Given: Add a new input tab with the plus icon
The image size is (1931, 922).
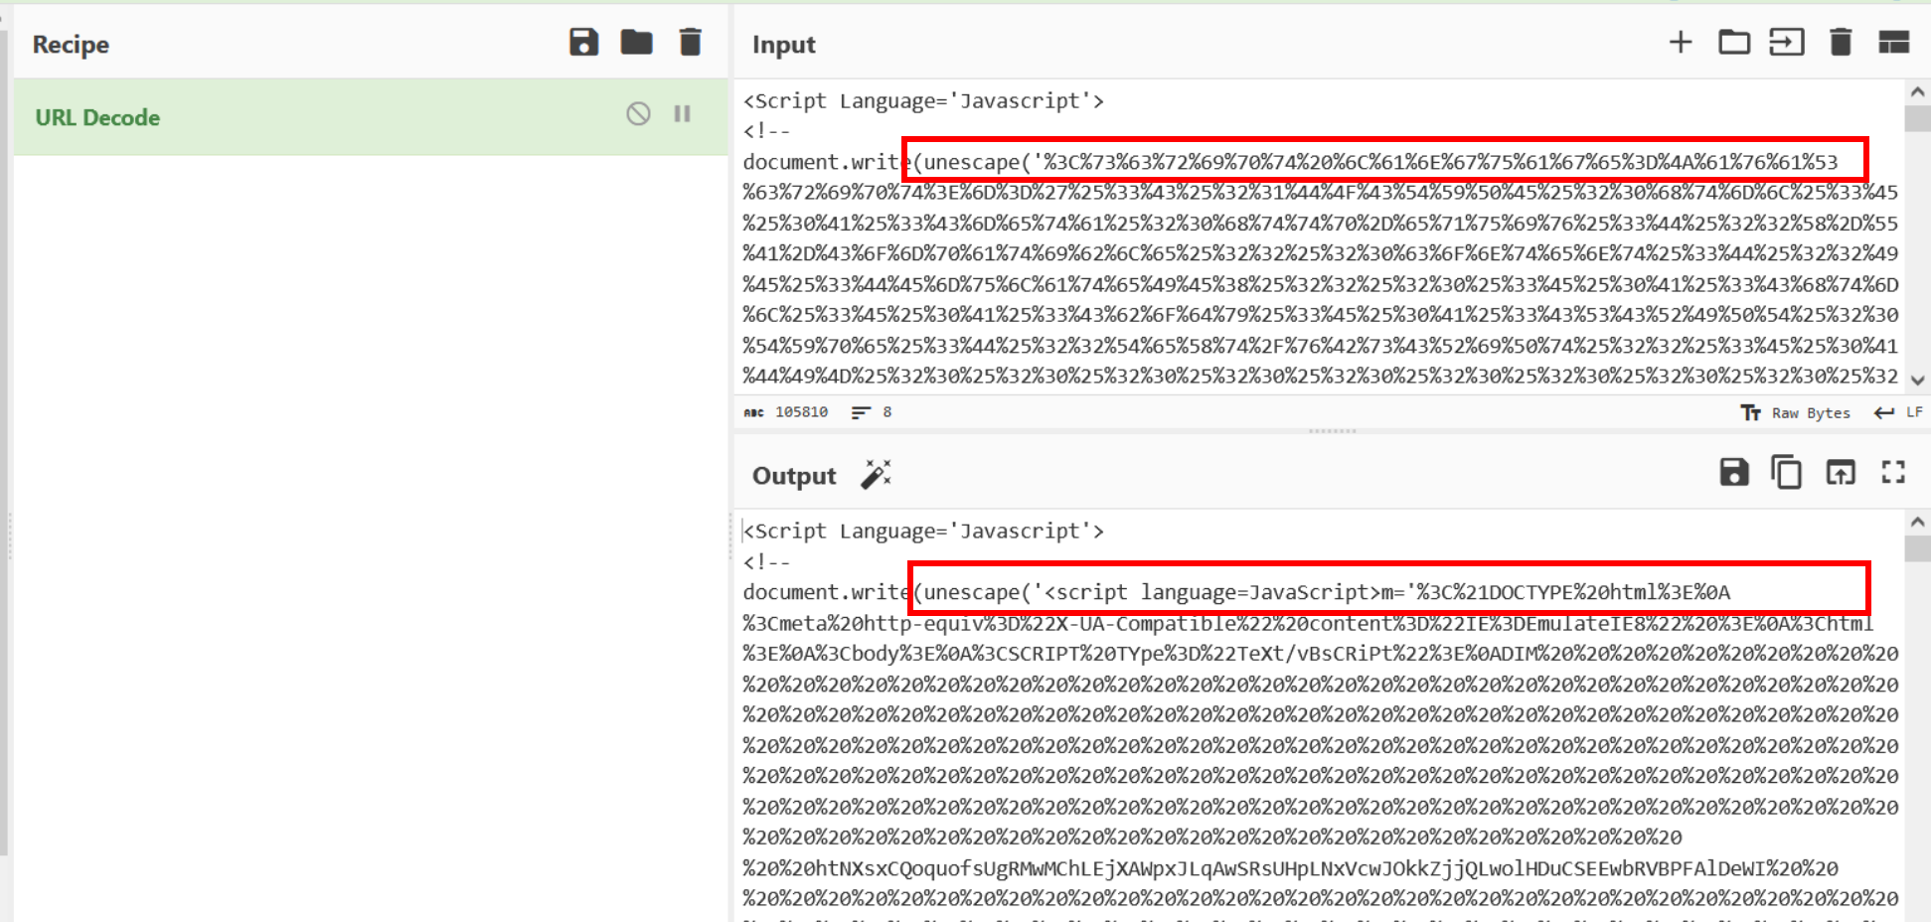Looking at the screenshot, I should click(1681, 42).
